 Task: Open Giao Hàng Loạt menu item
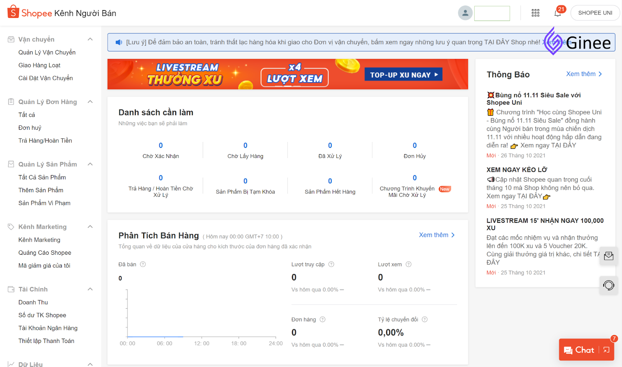(x=39, y=65)
